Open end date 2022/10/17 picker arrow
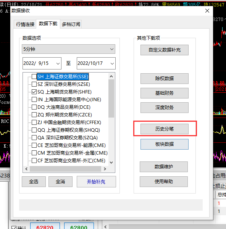The image size is (226, 229). click(x=112, y=63)
